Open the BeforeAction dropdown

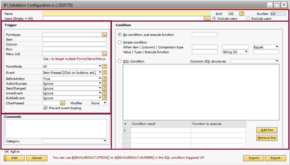[72, 79]
